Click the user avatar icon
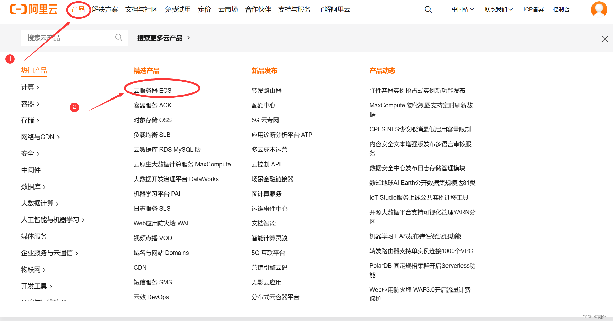 (x=599, y=9)
